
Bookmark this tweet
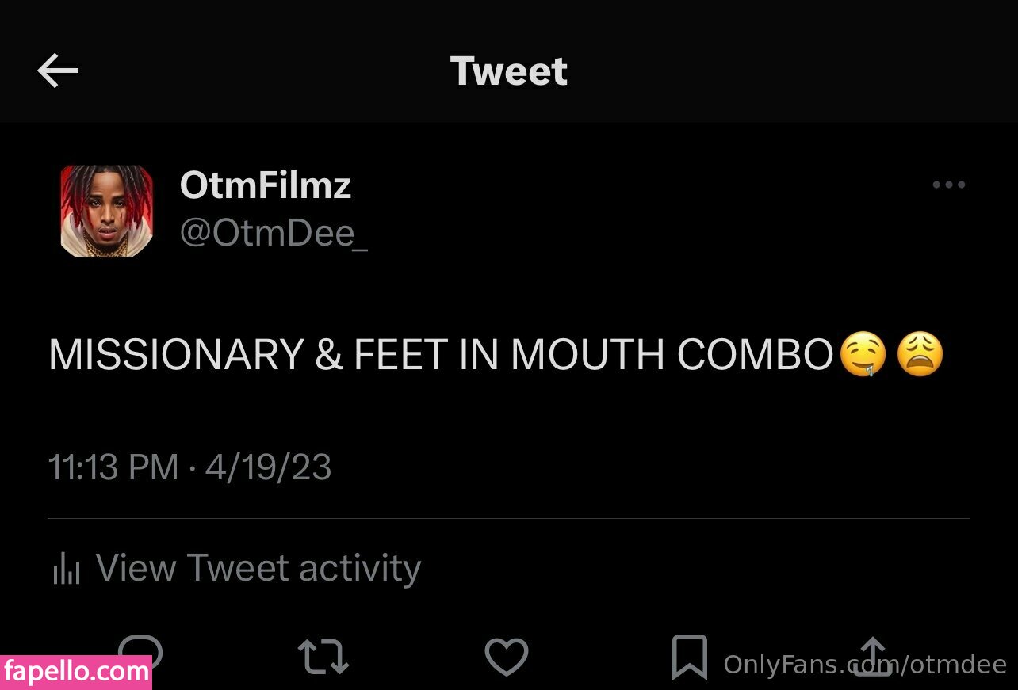coord(689,658)
